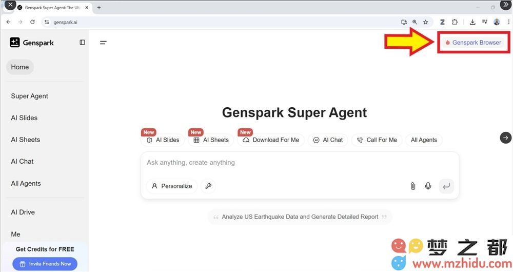Viewport: 513px width, 272px height.
Task: Open the hamburger menu icon
Action: coord(103,43)
